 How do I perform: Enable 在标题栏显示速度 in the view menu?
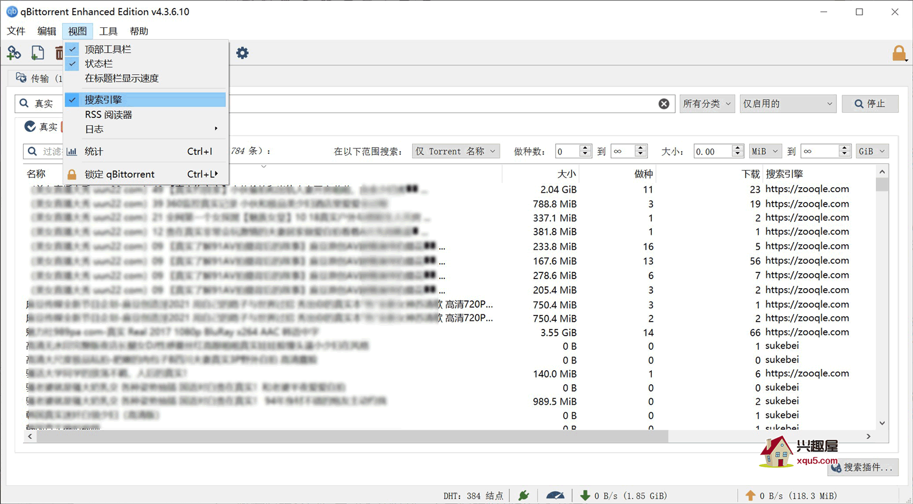point(145,78)
